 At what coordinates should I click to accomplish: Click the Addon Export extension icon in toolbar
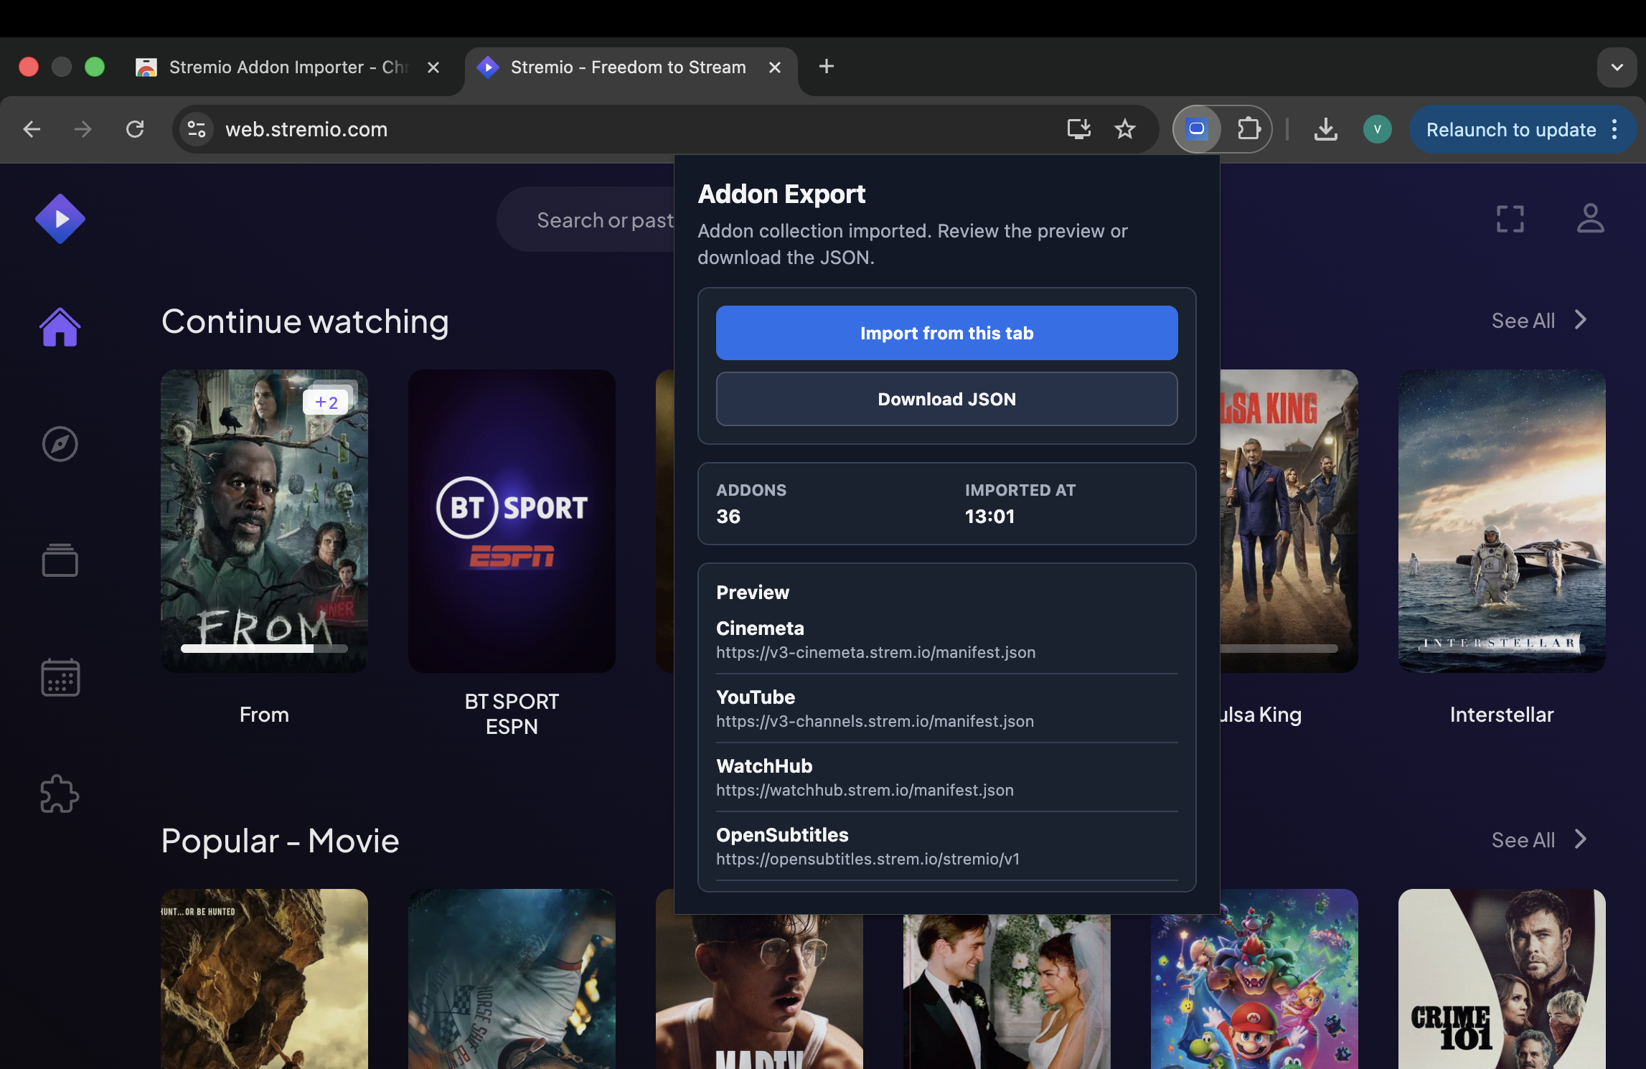point(1197,129)
